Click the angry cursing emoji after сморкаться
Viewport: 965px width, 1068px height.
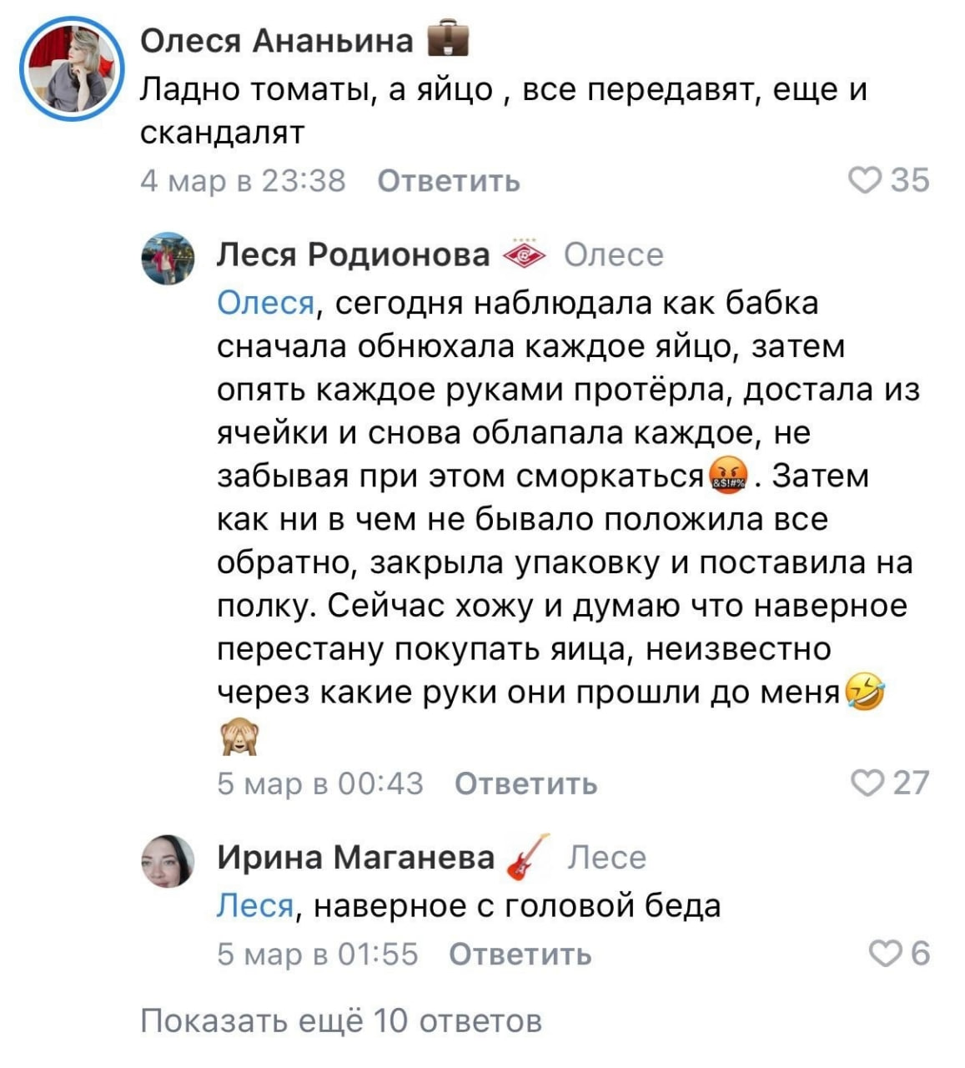[x=728, y=476]
